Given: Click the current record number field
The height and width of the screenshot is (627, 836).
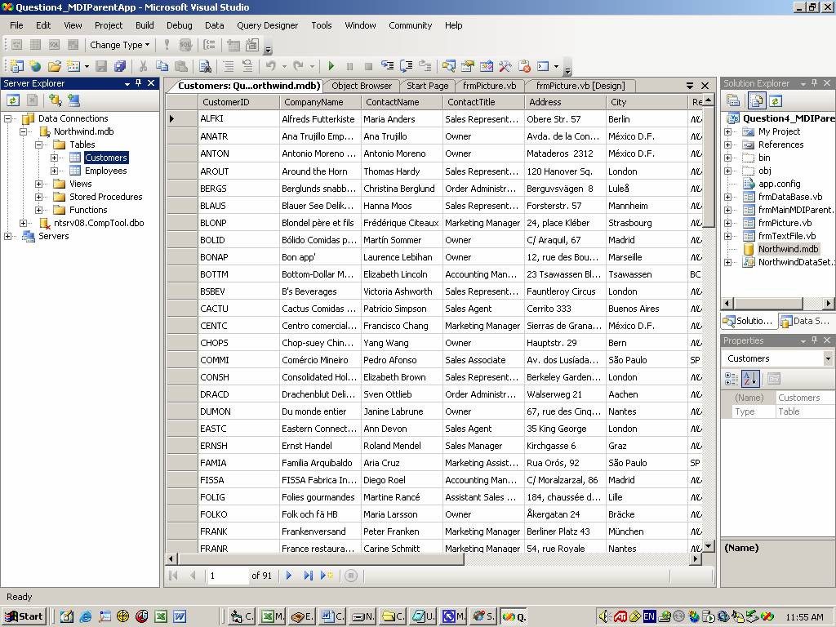Looking at the screenshot, I should point(227,576).
